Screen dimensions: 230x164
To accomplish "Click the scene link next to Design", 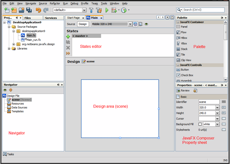I will click(91, 61).
